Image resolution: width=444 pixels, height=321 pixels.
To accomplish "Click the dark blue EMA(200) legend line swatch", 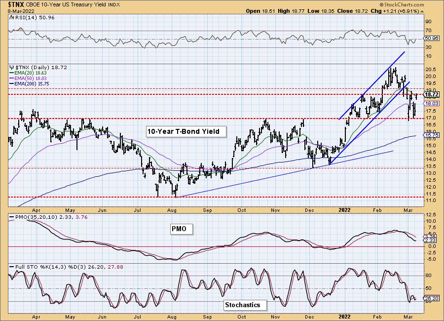I will 12,83.
